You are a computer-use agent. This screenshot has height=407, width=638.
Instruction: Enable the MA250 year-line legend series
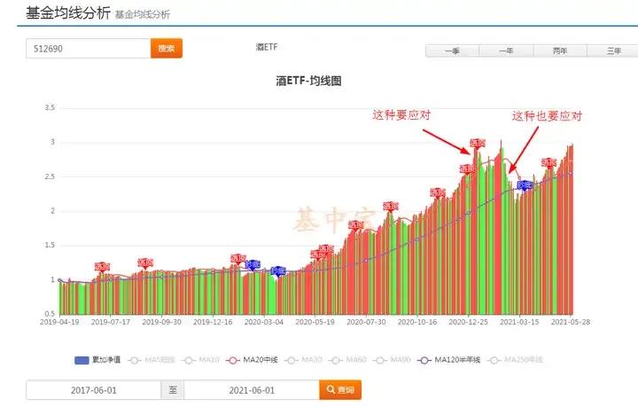click(515, 360)
